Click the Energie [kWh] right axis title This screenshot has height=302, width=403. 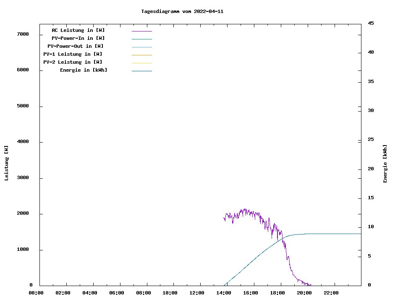(x=385, y=164)
